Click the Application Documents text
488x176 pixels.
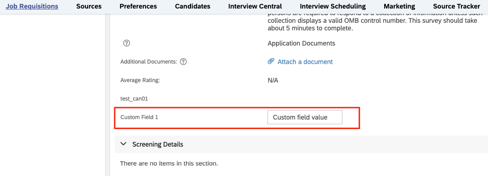301,43
